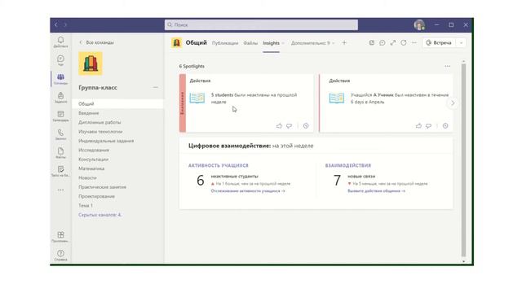The width and height of the screenshot is (522, 293).
Task: Like the 'А Ученик' spotlight card
Action: click(418, 126)
